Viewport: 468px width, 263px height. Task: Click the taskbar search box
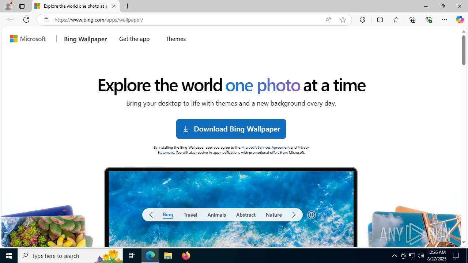click(70, 256)
